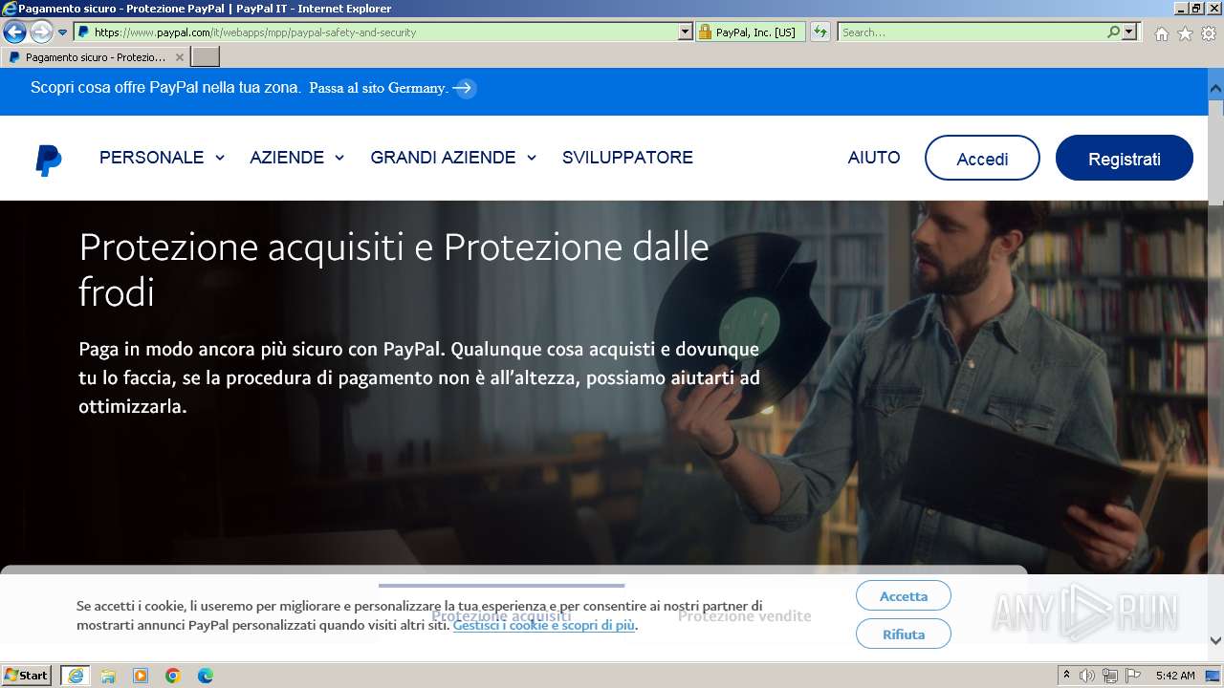Open a new blank tab
This screenshot has height=688, width=1224.
click(206, 57)
